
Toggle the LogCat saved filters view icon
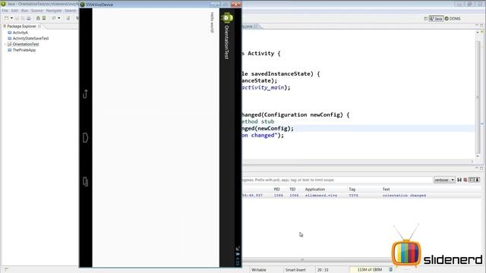471,180
